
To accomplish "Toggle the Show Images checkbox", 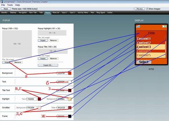I will click(x=147, y=9).
